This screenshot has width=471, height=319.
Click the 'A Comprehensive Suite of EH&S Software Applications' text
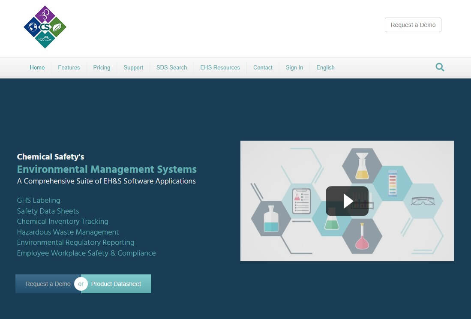pos(106,181)
